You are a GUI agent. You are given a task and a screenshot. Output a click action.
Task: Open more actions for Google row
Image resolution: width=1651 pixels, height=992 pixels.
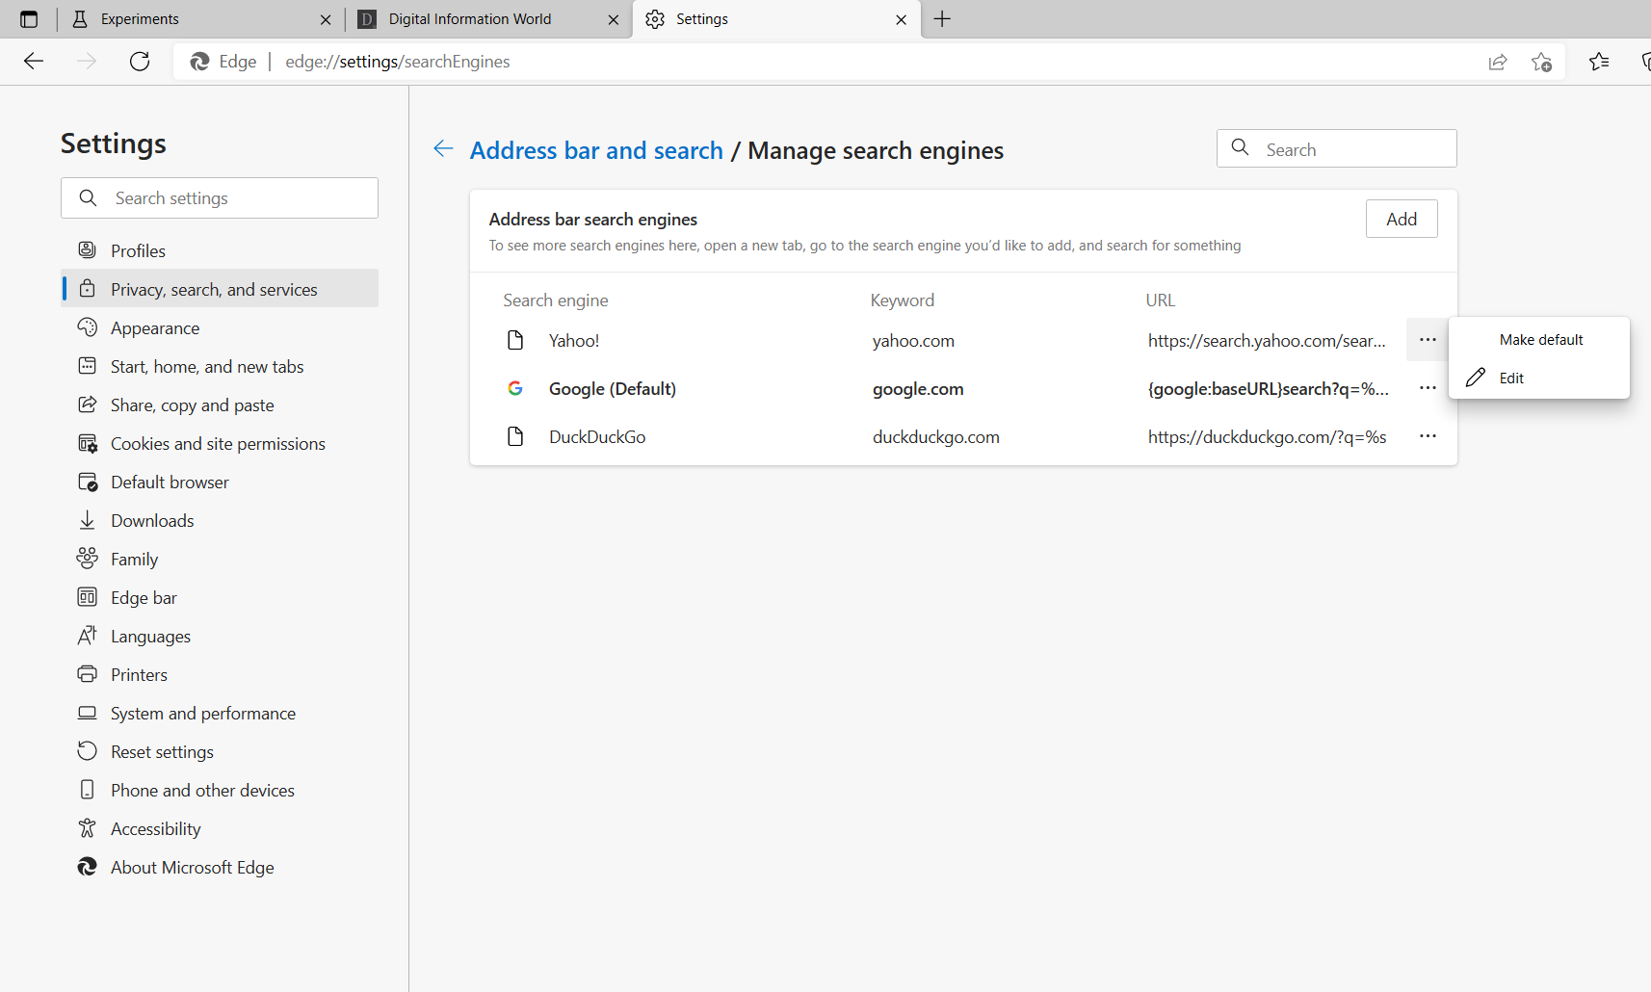(x=1428, y=388)
